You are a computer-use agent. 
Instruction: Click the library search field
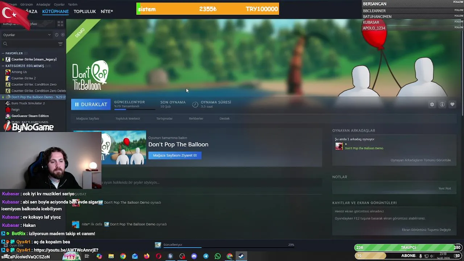point(30,44)
